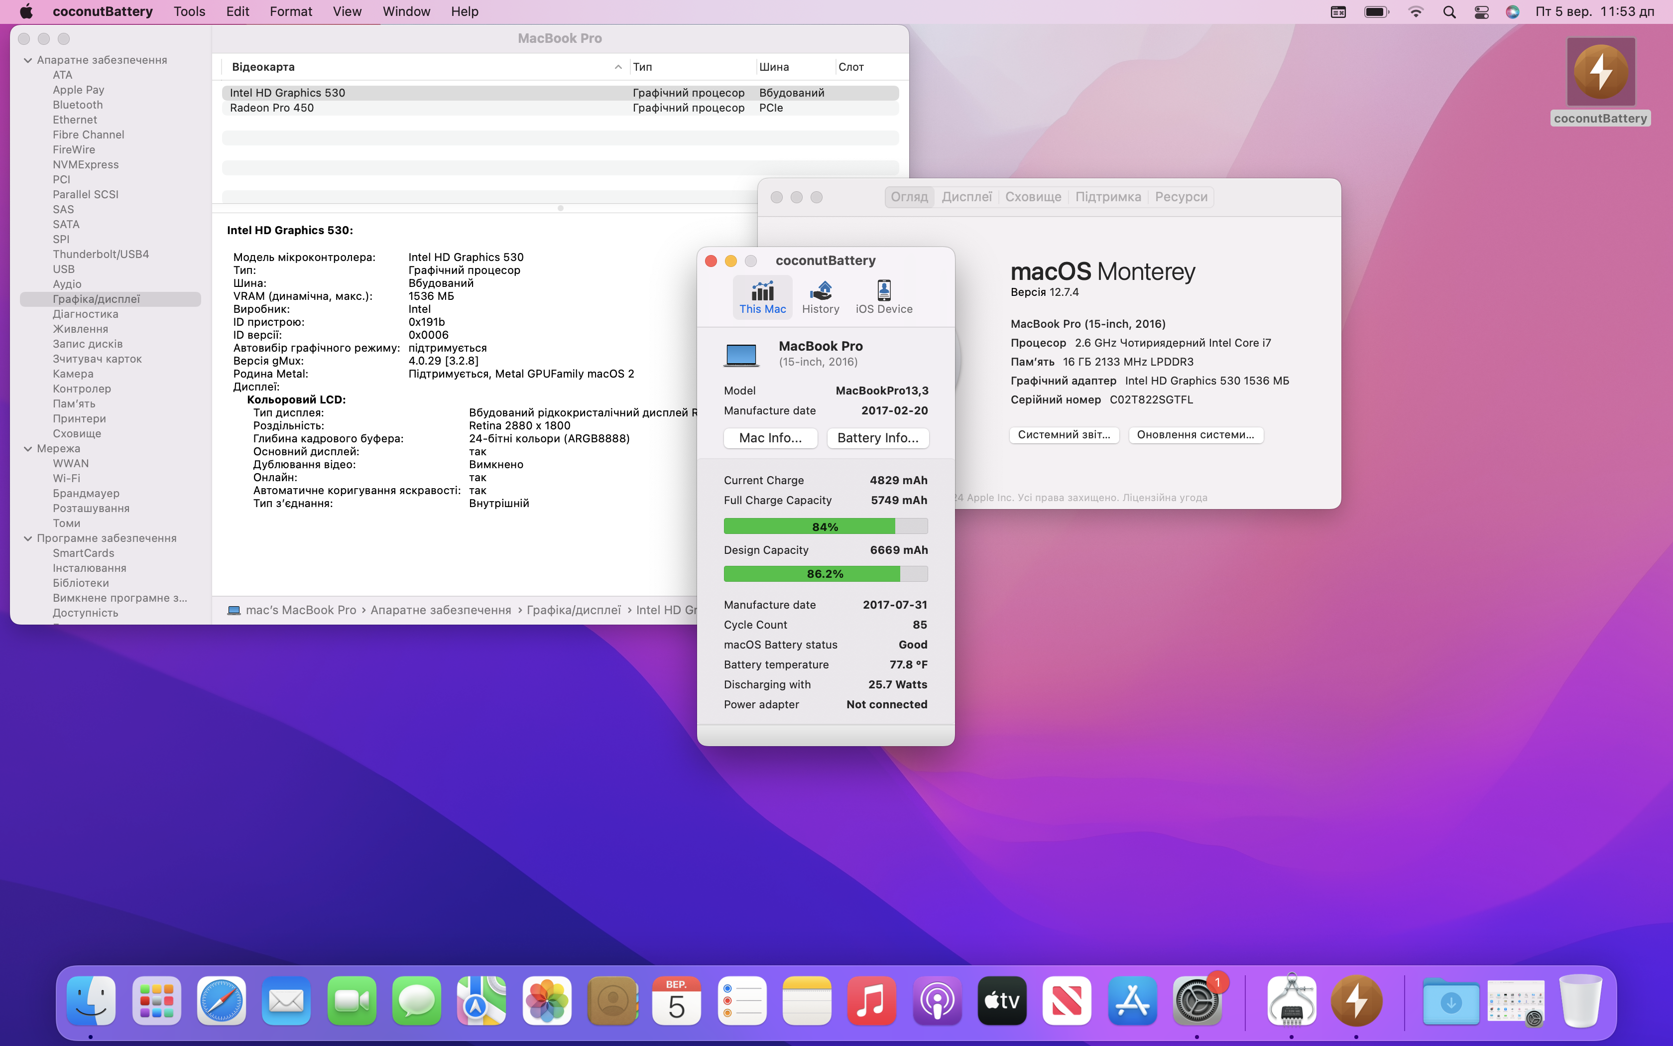This screenshot has width=1673, height=1046.
Task: Select Radeon Pro 450 row
Action: (560, 108)
